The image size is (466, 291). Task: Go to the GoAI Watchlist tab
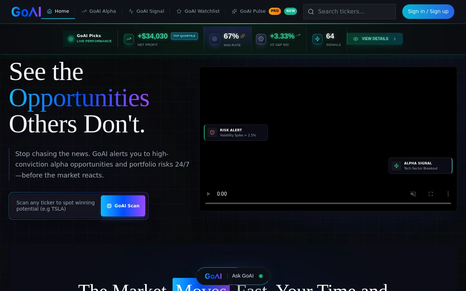[x=198, y=11]
